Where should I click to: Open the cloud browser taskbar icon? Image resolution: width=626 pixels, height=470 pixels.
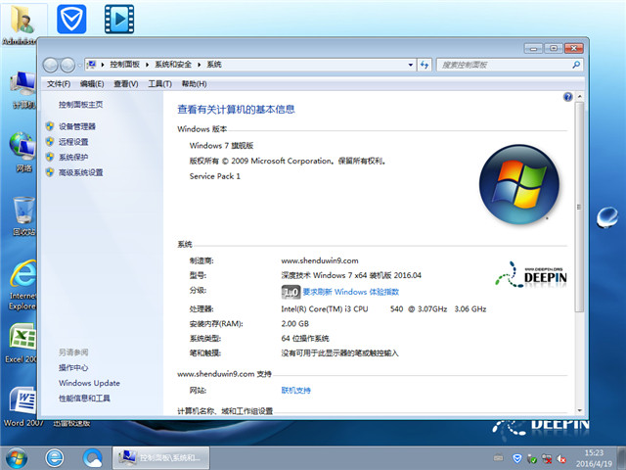(x=93, y=458)
